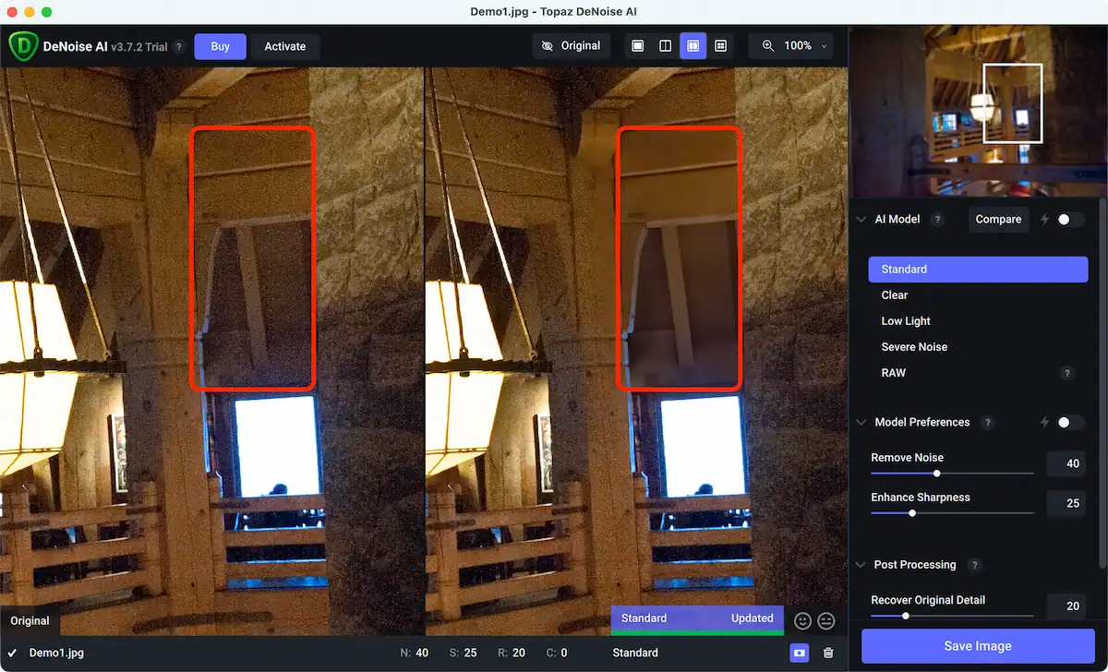This screenshot has height=672, width=1108.
Task: Click the Save Image button
Action: click(978, 646)
